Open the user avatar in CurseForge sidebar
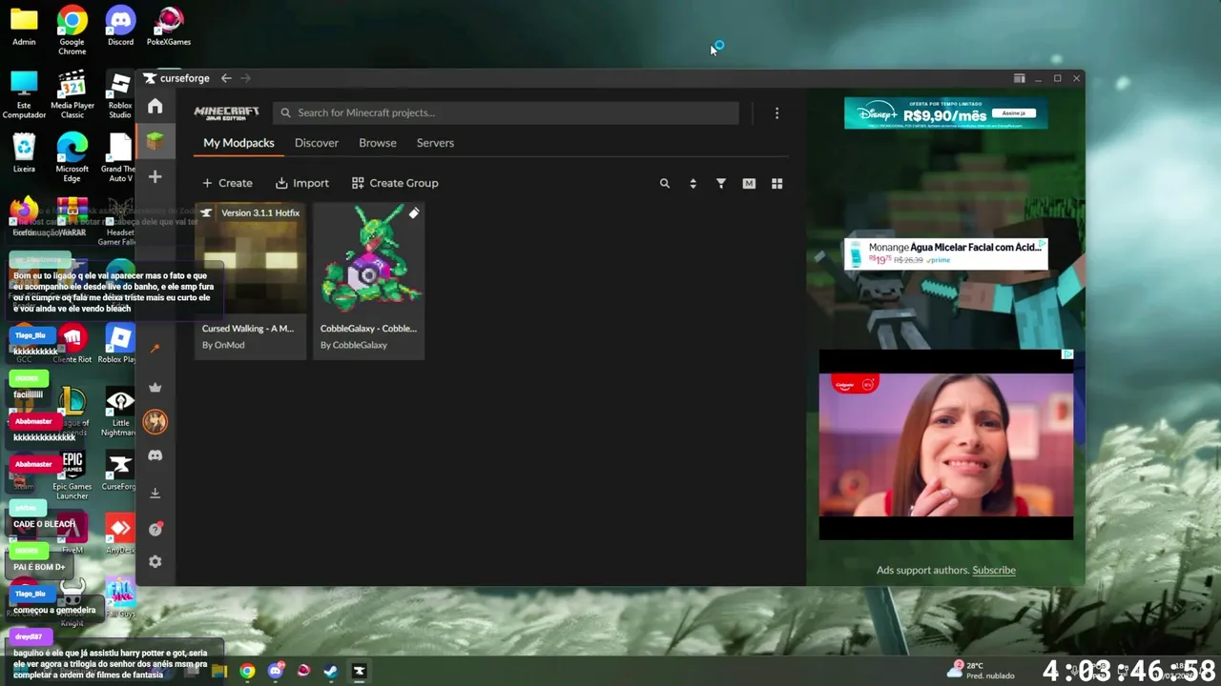Screen dimensions: 1221x686 point(155,421)
